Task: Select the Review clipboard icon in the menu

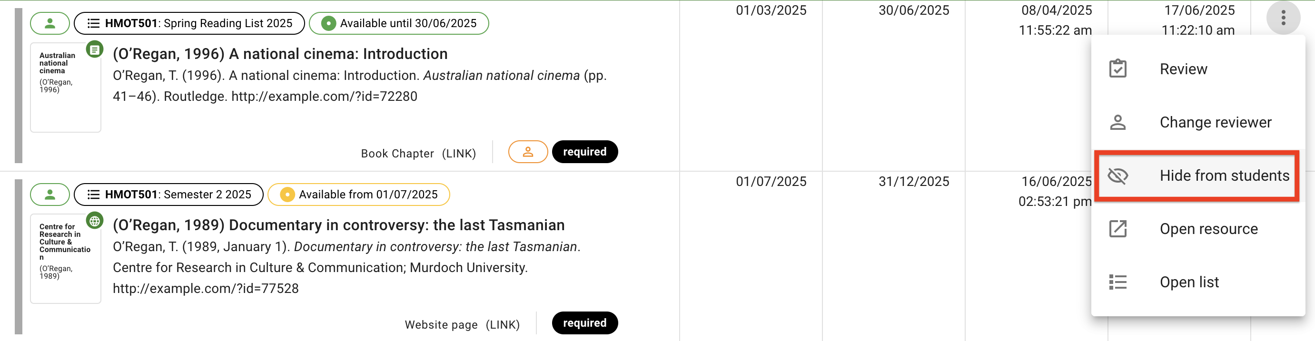Action: [1119, 68]
